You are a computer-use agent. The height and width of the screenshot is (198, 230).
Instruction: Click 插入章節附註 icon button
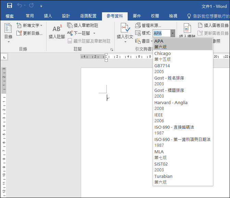pos(83,26)
